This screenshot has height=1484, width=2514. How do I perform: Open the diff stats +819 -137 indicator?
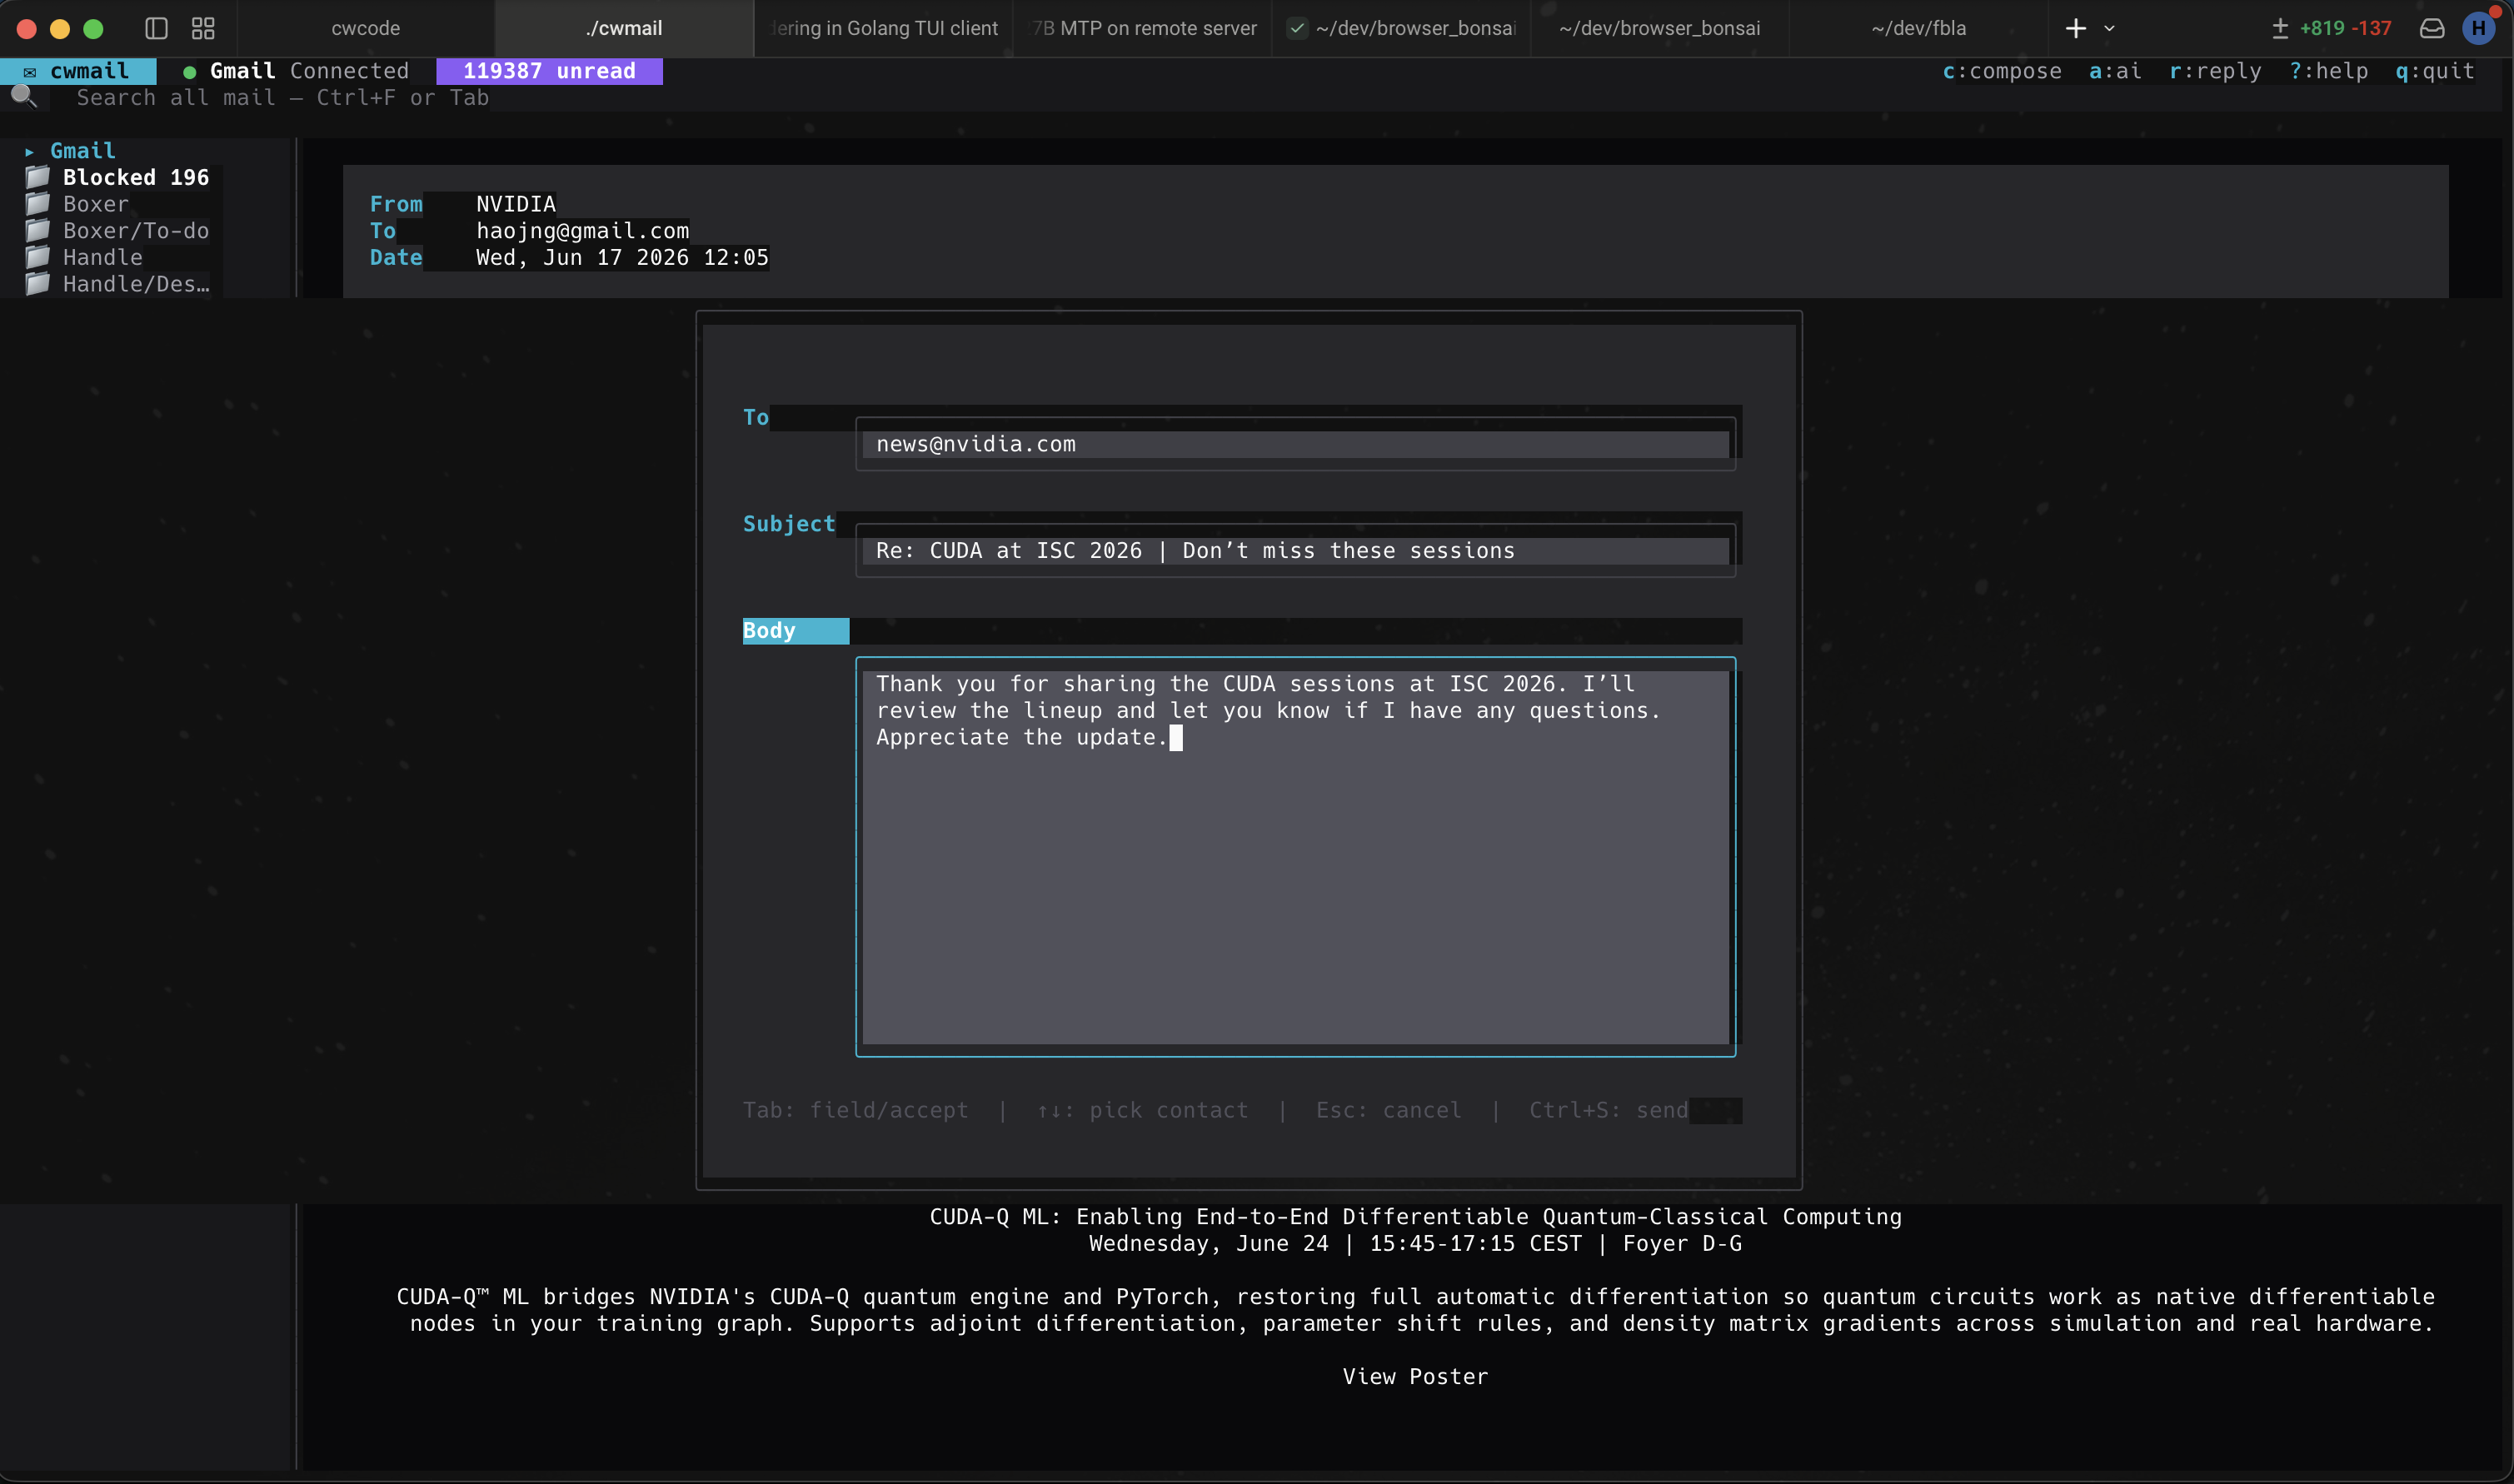[x=2330, y=28]
